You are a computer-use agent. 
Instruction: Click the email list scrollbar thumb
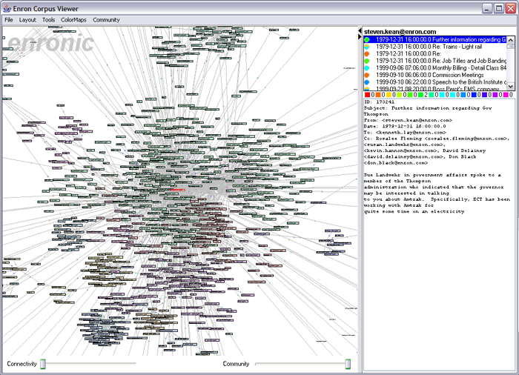[511, 47]
